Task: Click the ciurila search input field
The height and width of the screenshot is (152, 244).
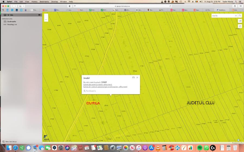Action: click(x=223, y=16)
